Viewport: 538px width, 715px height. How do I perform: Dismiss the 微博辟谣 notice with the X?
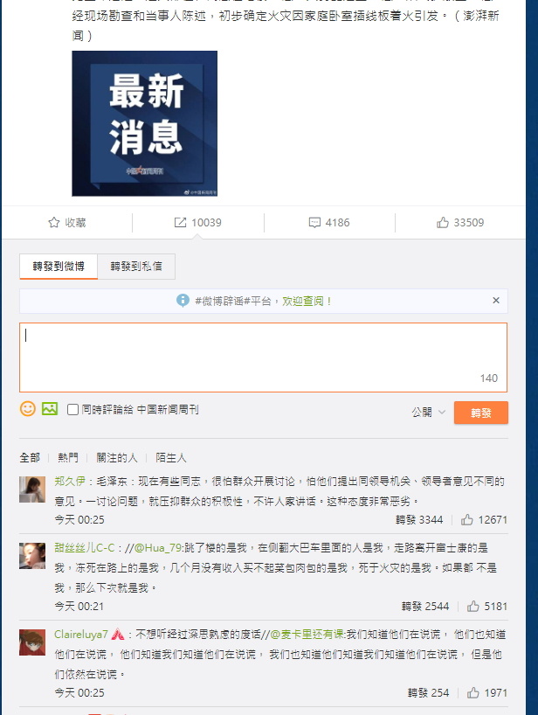point(496,301)
